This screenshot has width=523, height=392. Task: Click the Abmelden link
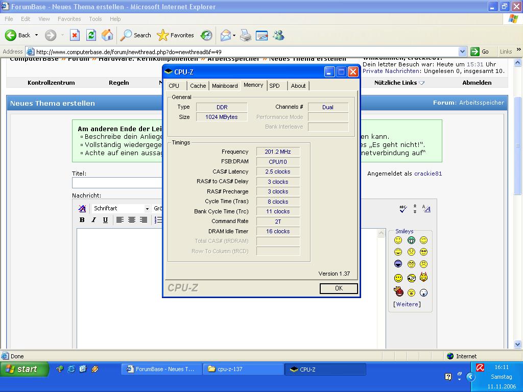click(x=477, y=83)
